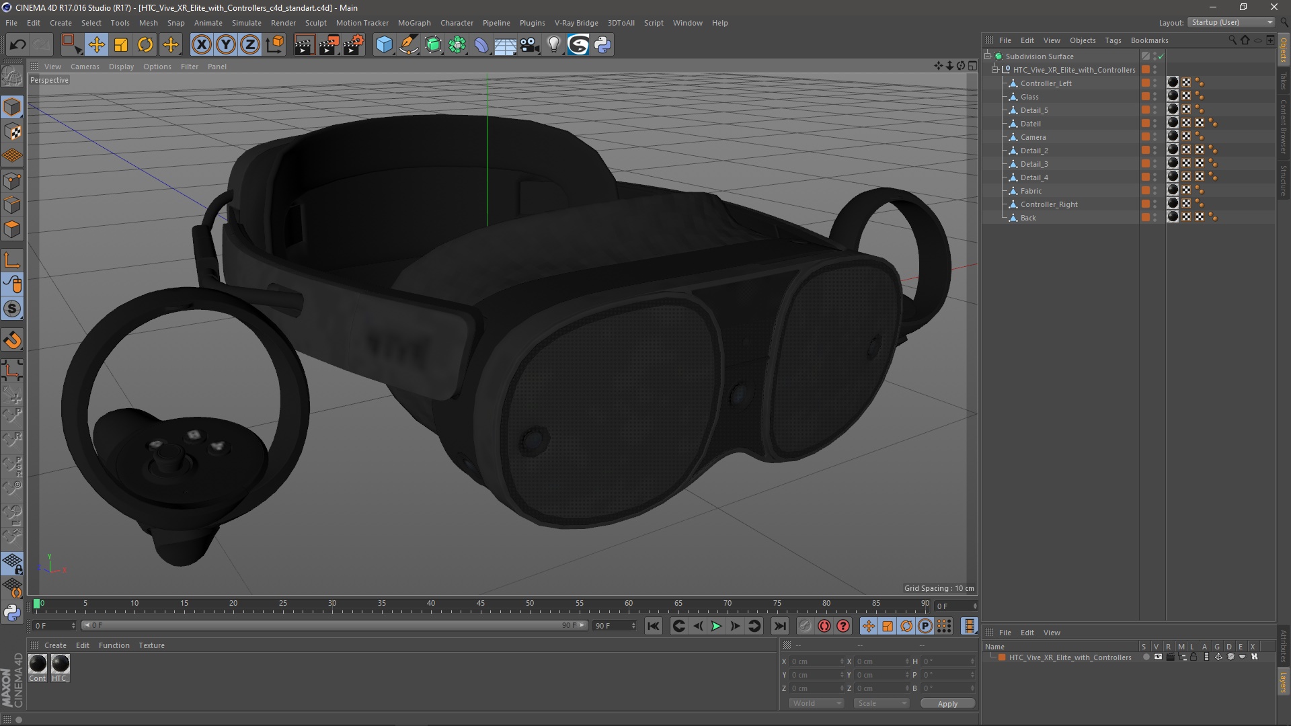1291x726 pixels.
Task: Add a Cube primitive object
Action: point(384,45)
